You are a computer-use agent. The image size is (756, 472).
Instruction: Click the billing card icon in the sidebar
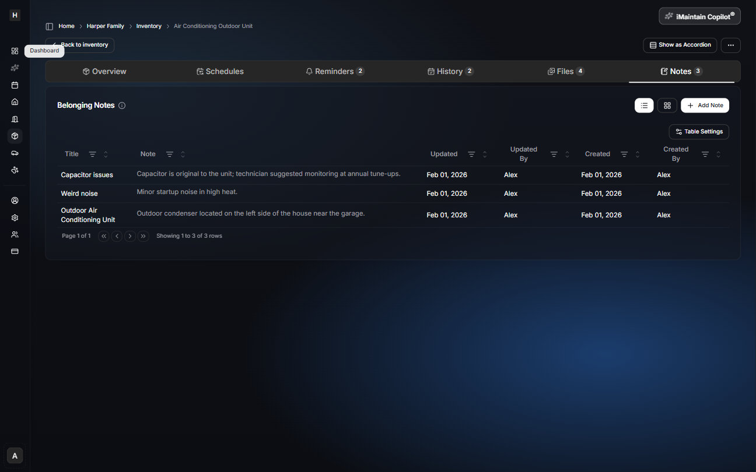click(x=15, y=251)
